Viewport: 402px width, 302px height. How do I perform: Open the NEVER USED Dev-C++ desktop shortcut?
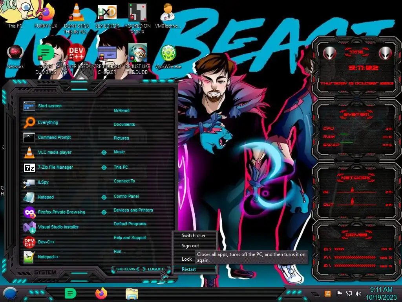click(77, 57)
